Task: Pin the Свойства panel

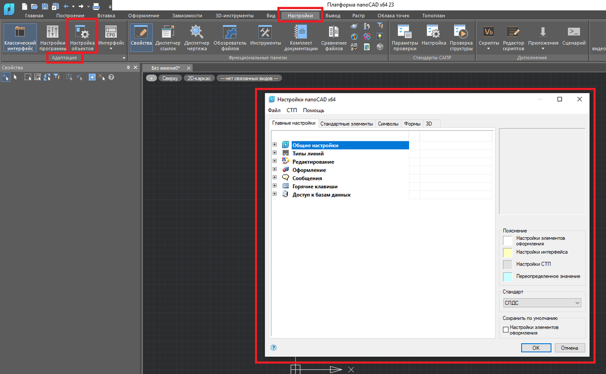Action: click(x=128, y=67)
